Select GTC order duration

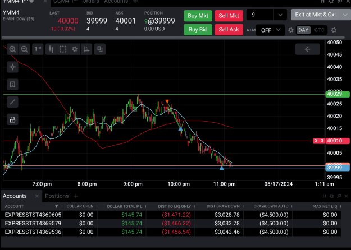[319, 30]
